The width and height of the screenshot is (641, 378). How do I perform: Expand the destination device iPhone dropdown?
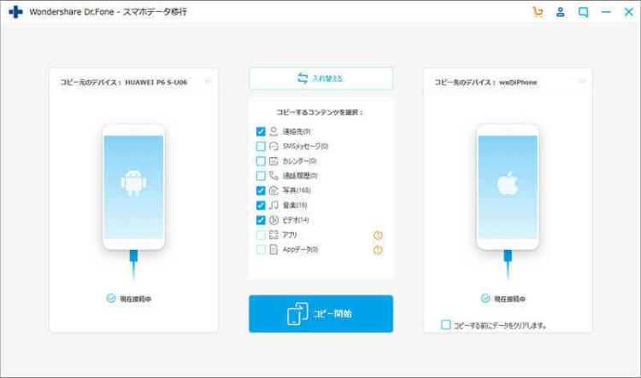coord(581,82)
